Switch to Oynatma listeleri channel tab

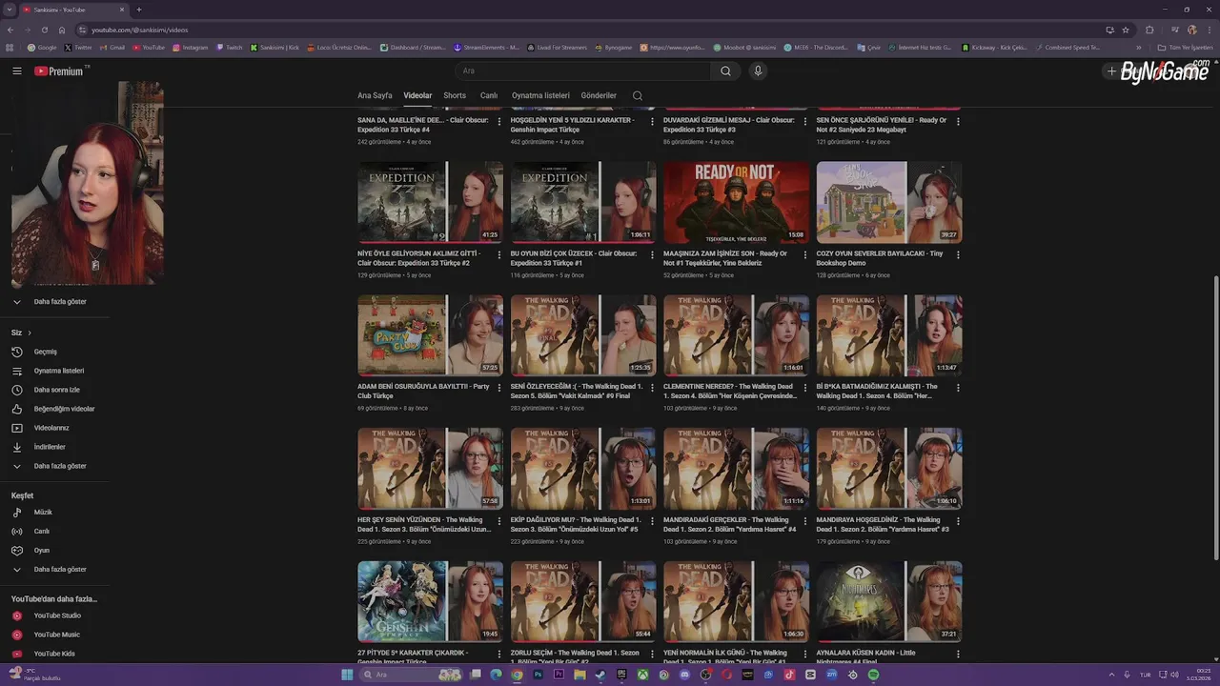[540, 95]
